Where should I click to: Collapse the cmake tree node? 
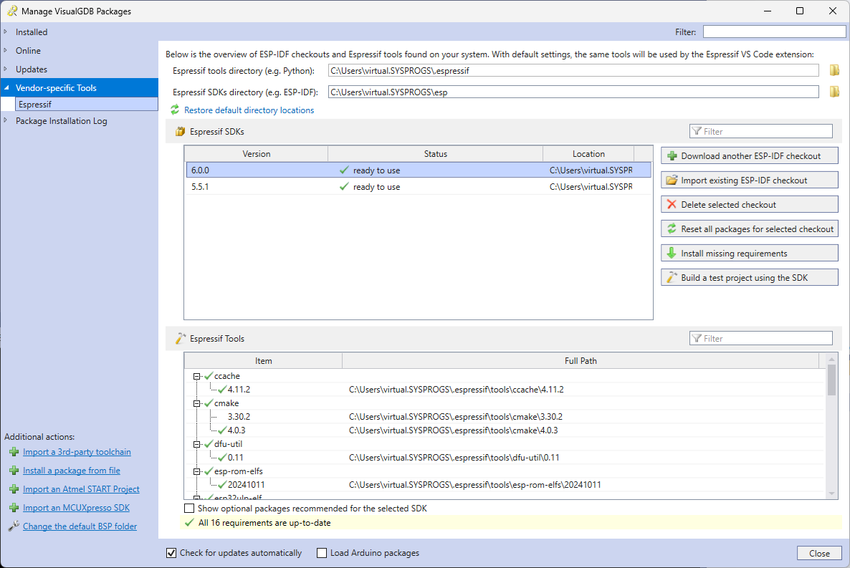coord(197,403)
